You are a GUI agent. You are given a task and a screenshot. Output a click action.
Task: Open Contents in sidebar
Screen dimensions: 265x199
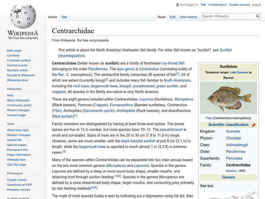tap(13, 55)
